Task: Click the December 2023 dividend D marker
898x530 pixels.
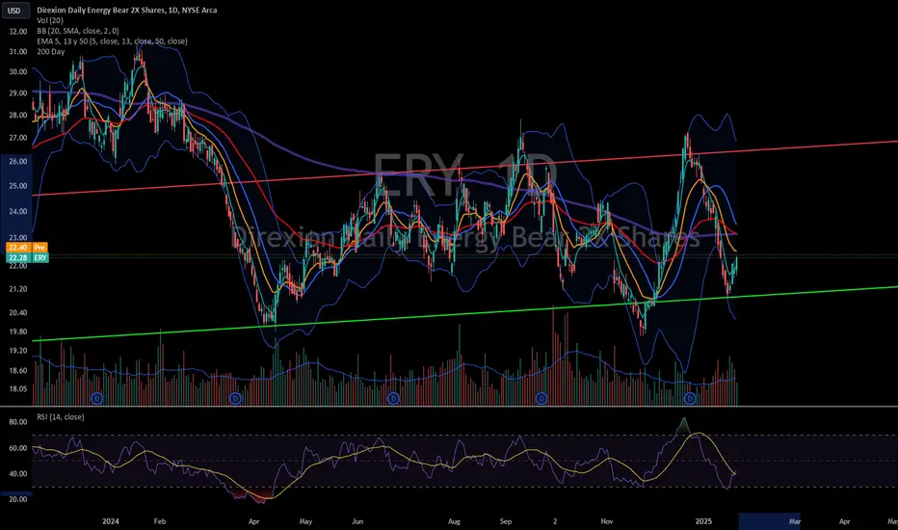Action: coord(96,398)
